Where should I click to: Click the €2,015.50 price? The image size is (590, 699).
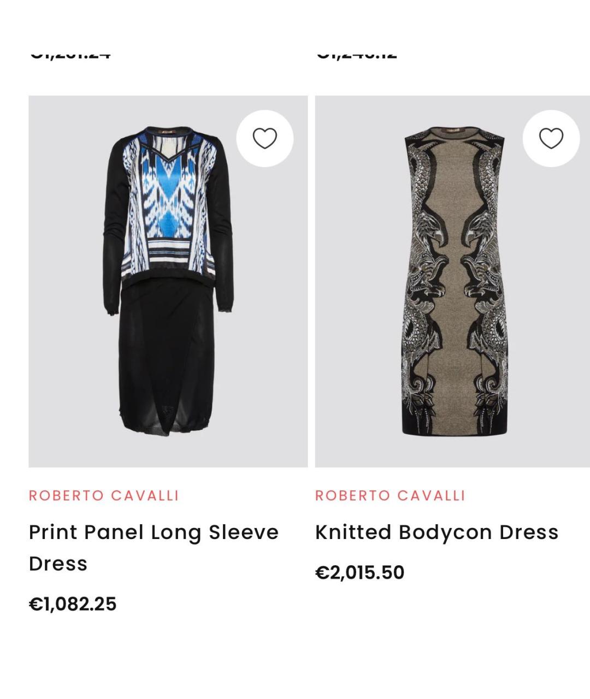click(359, 572)
